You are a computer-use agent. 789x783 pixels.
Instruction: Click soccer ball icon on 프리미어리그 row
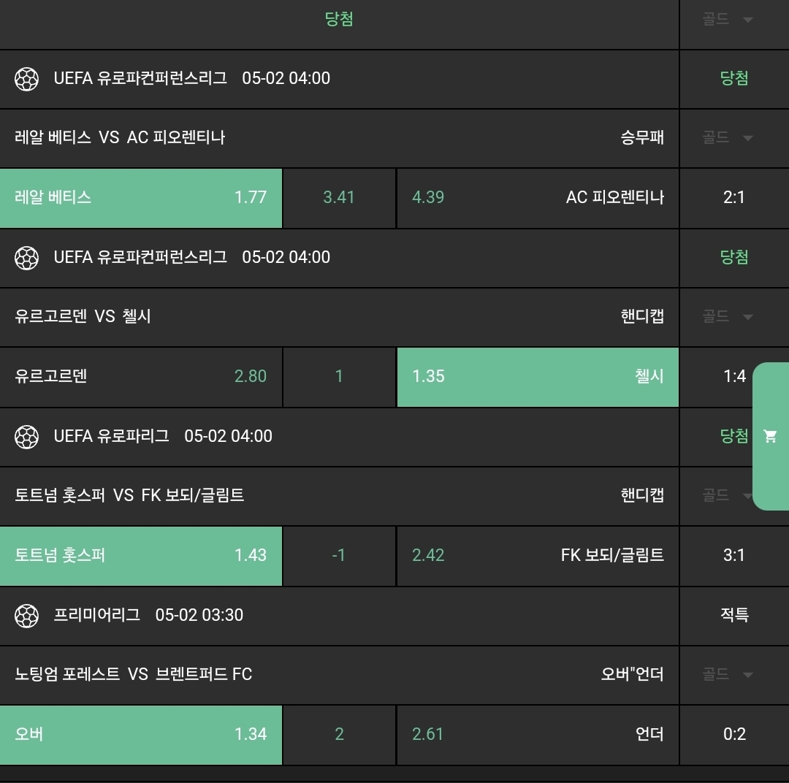[27, 615]
